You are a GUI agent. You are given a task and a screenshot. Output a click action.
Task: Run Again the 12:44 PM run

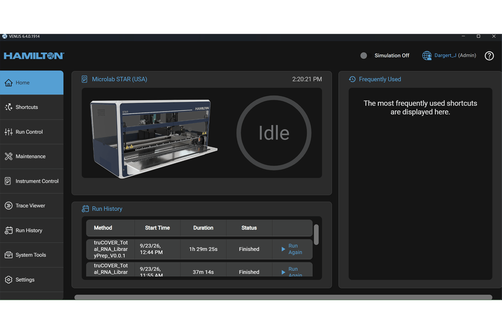click(295, 249)
